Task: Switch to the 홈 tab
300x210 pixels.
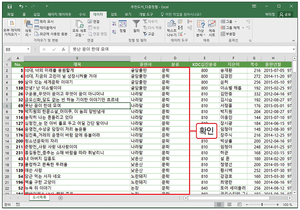Action: (24, 14)
